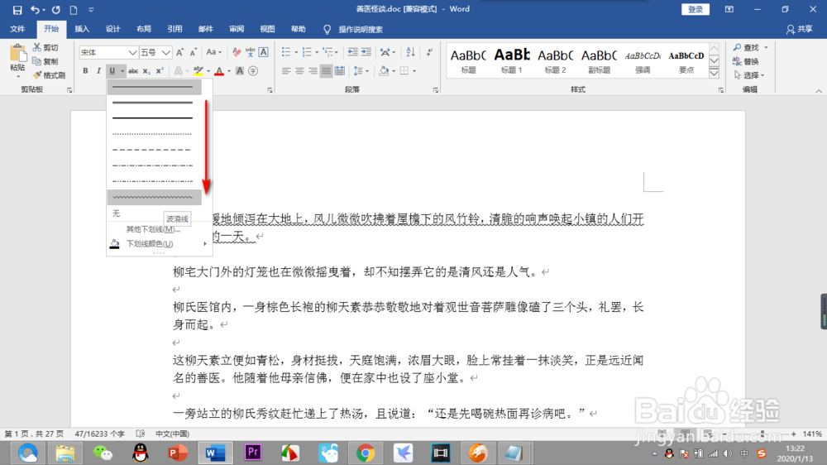
Task: Click the Paste clipboard icon
Action: click(17, 54)
